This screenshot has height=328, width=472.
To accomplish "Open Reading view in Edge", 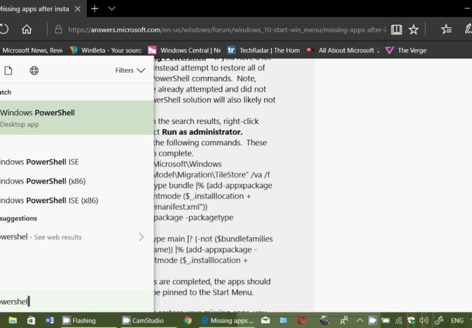I will (x=396, y=29).
